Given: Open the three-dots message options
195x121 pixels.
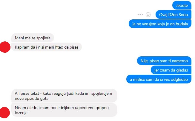Looking at the screenshot, I should tap(141, 15).
